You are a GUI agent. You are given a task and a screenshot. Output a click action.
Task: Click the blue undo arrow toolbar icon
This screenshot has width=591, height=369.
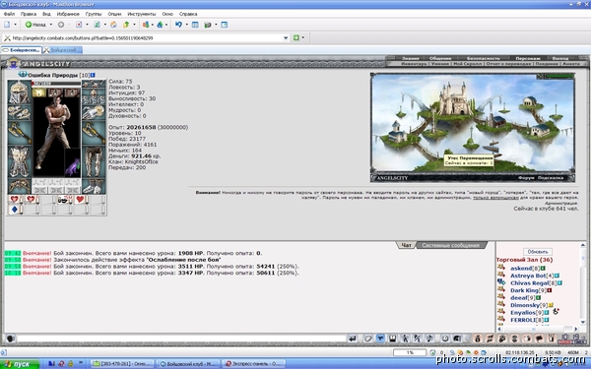(x=178, y=25)
